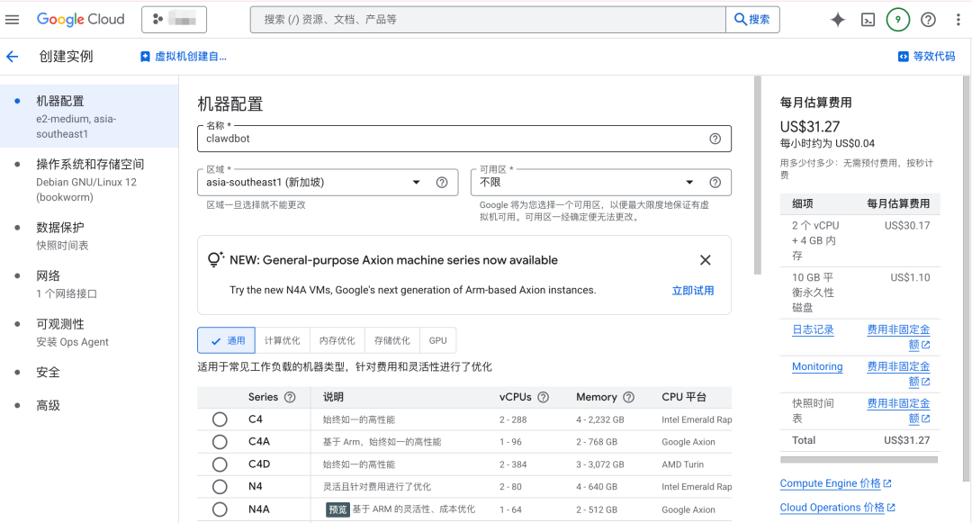This screenshot has width=972, height=523.
Task: Expand the 可用区 zone dropdown
Action: point(688,181)
